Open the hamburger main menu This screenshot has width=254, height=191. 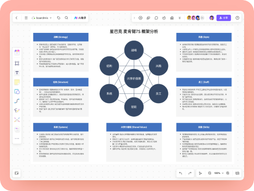(x=26, y=18)
